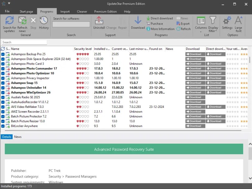Click details panel vertical scrollbar down arrow
Screen dimensions: 252x189
click(250, 178)
